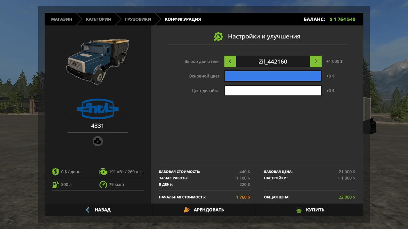This screenshot has width=408, height=229.
Task: Go to Магазин breadcrumb
Action: coord(62,19)
